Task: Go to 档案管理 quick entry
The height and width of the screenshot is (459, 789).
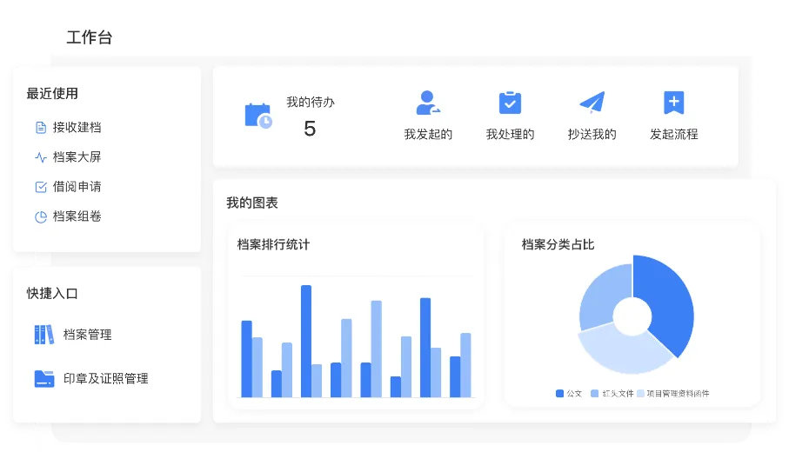Action: tap(88, 335)
